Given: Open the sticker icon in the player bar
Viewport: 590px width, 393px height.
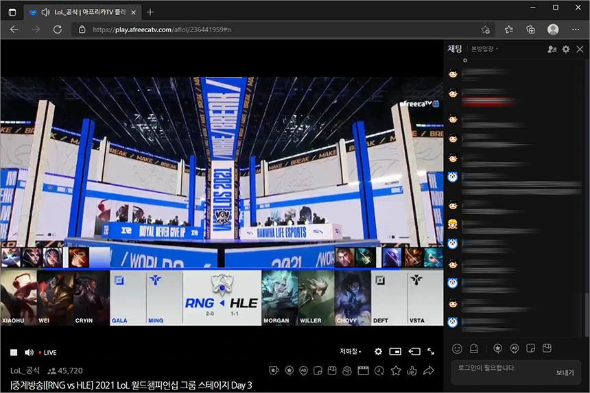Looking at the screenshot, I should (318, 371).
